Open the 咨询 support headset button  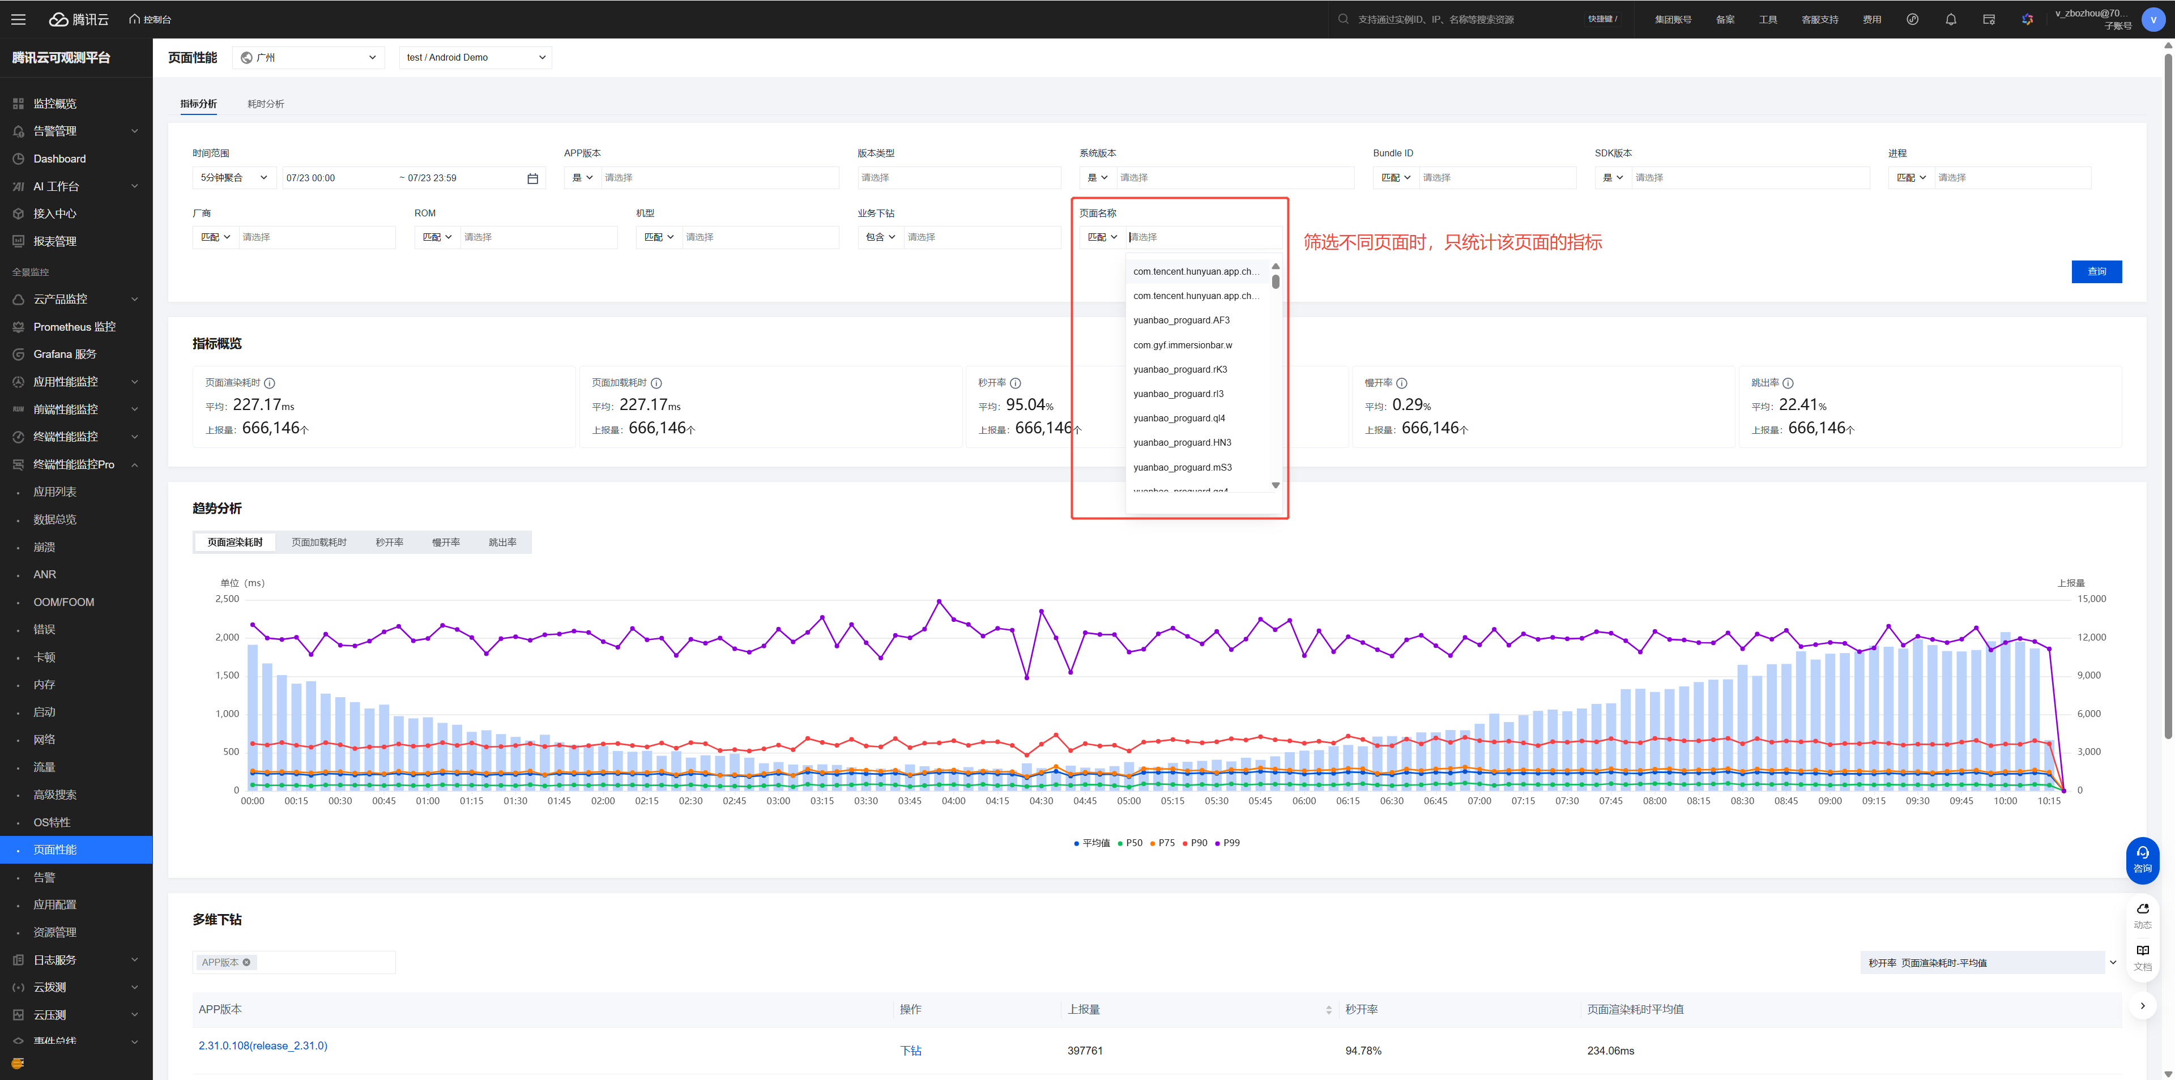tap(2142, 859)
